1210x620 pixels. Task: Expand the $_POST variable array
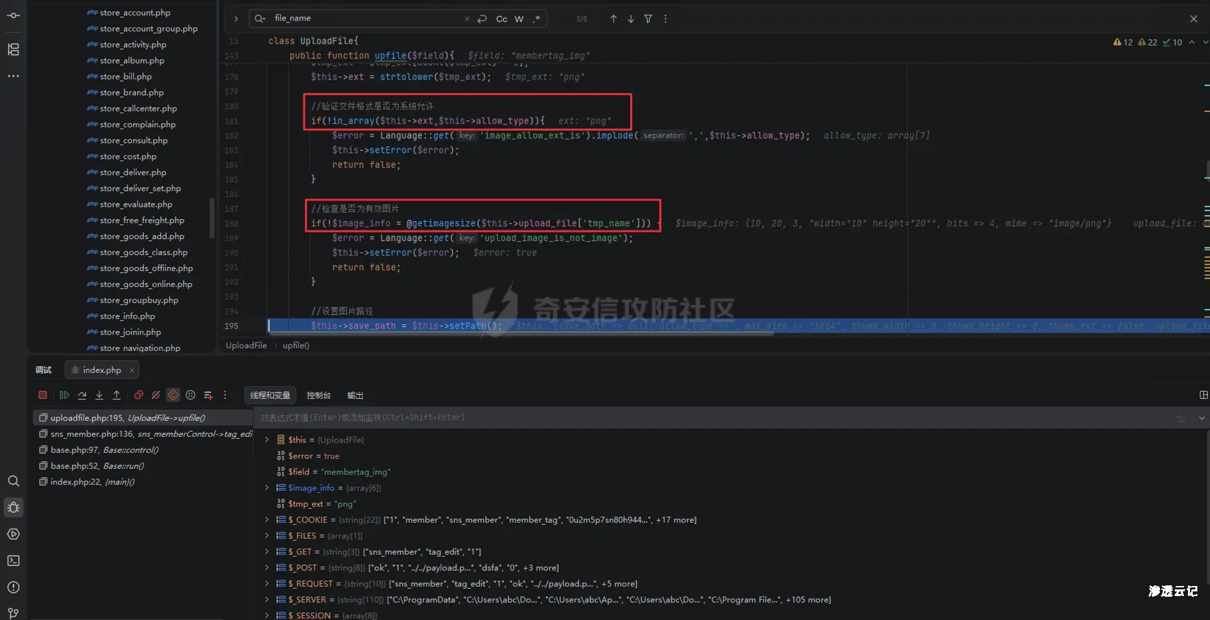click(x=267, y=567)
